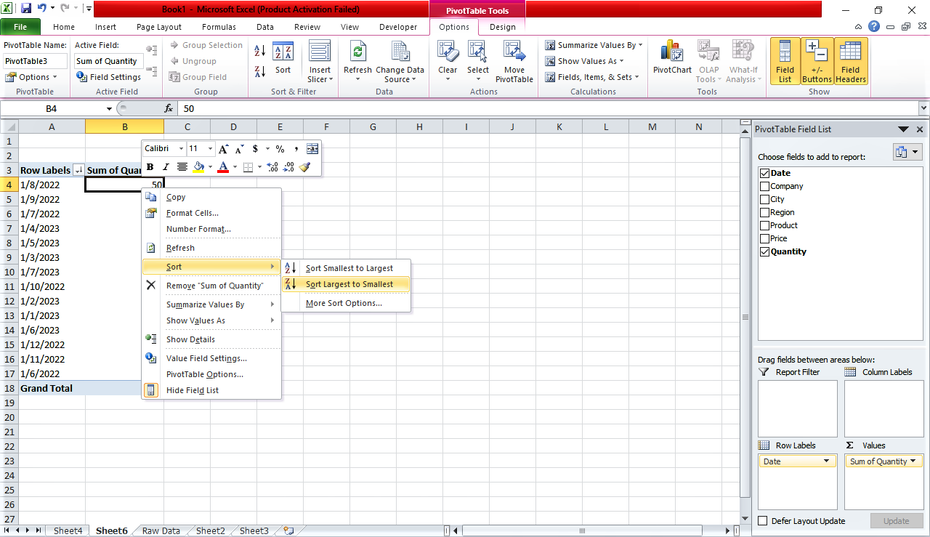Expand Summarize Values By ribbon dropdown

pos(593,45)
